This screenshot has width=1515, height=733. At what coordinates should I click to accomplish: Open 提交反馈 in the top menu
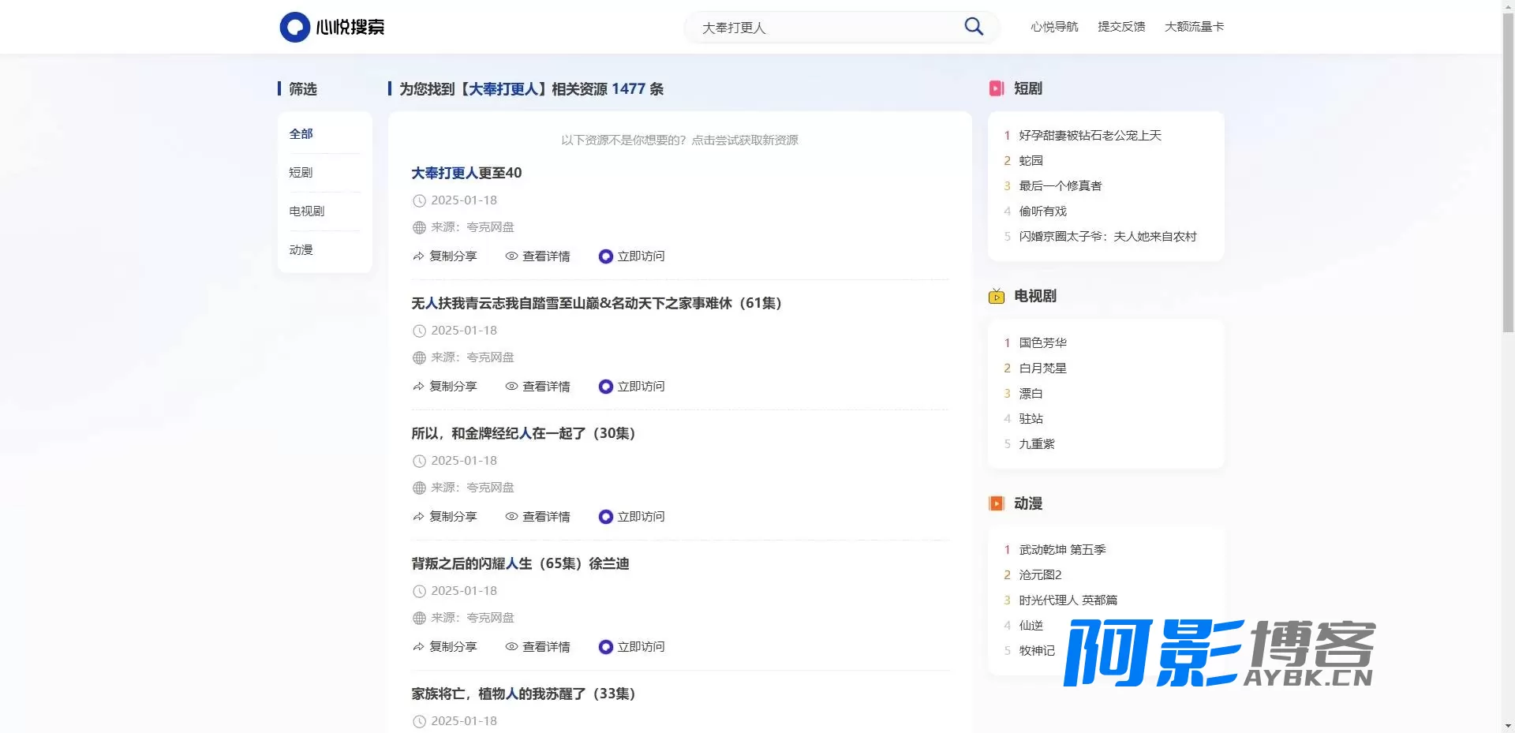[1121, 27]
